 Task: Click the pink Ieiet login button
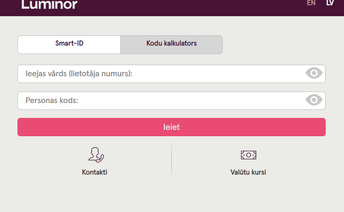click(172, 127)
